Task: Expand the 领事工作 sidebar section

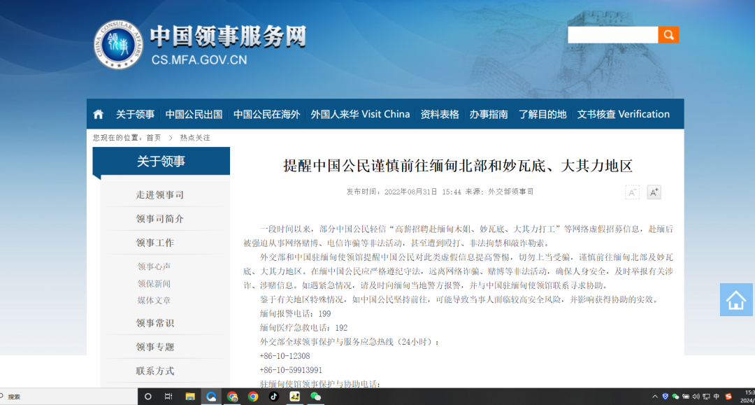Action: [155, 243]
